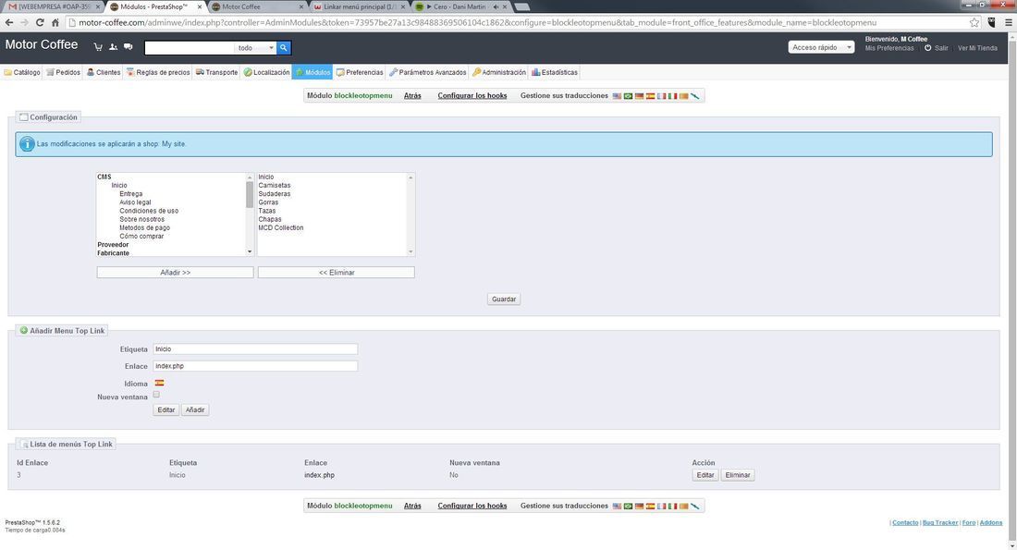Click the Spanish flag next to Idioma
The image size is (1017, 550).
click(159, 383)
